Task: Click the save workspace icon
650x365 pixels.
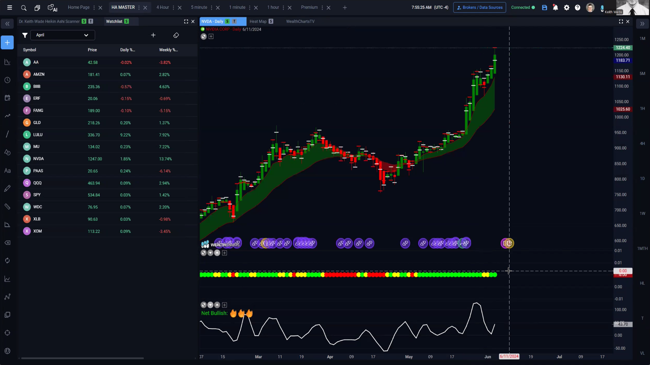Action: click(x=544, y=7)
